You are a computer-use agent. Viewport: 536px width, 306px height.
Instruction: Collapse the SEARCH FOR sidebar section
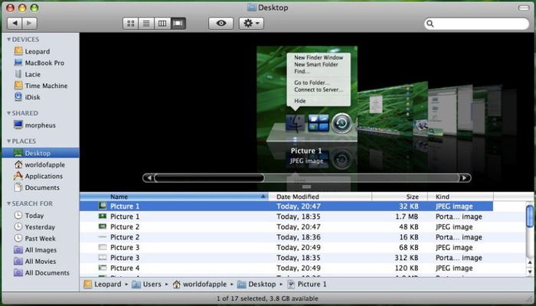pyautogui.click(x=9, y=204)
